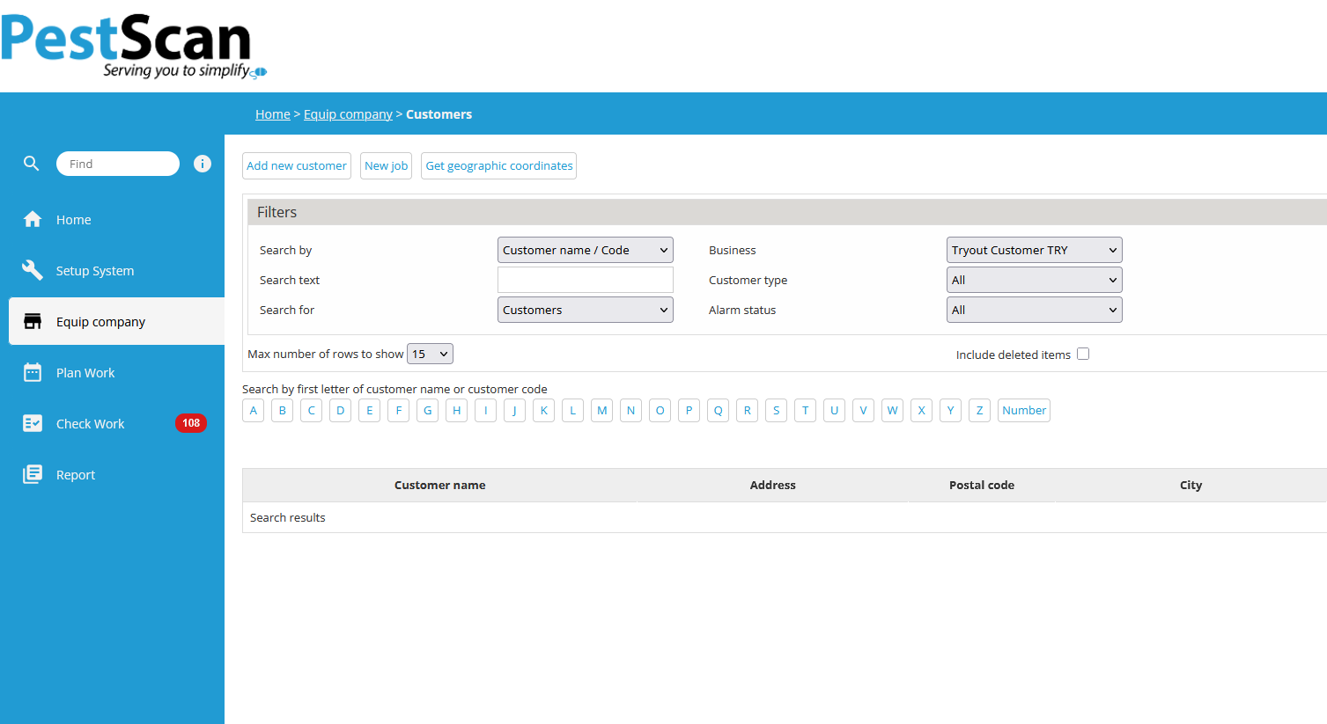Click the PestScan logo
This screenshot has width=1327, height=724.
point(134,46)
